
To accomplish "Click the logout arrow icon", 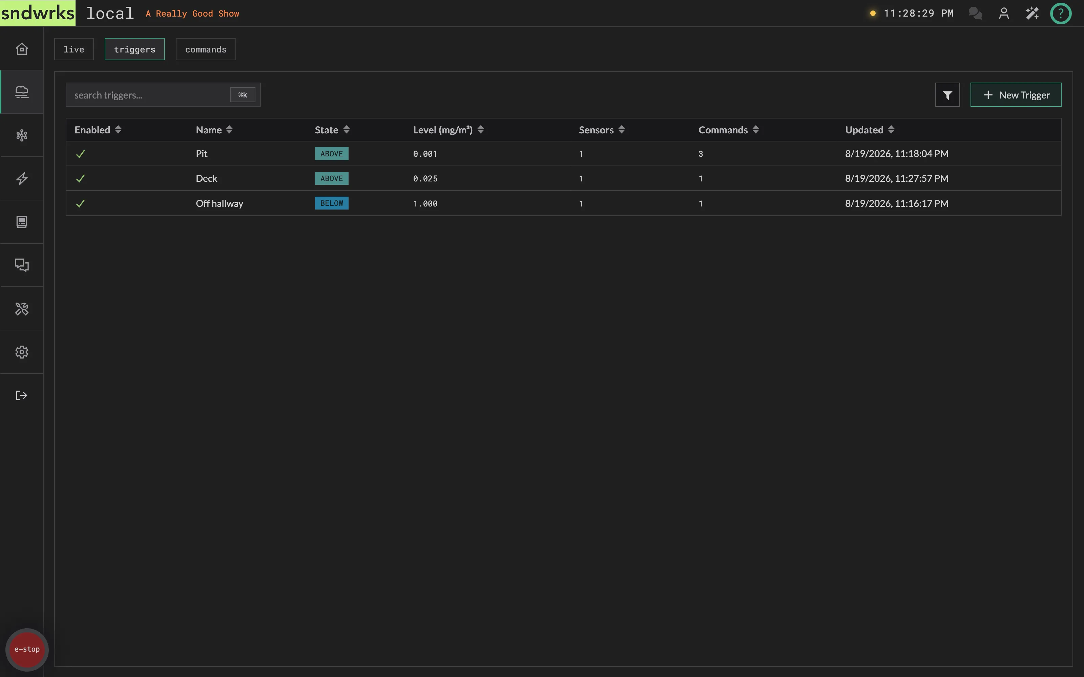I will (21, 395).
